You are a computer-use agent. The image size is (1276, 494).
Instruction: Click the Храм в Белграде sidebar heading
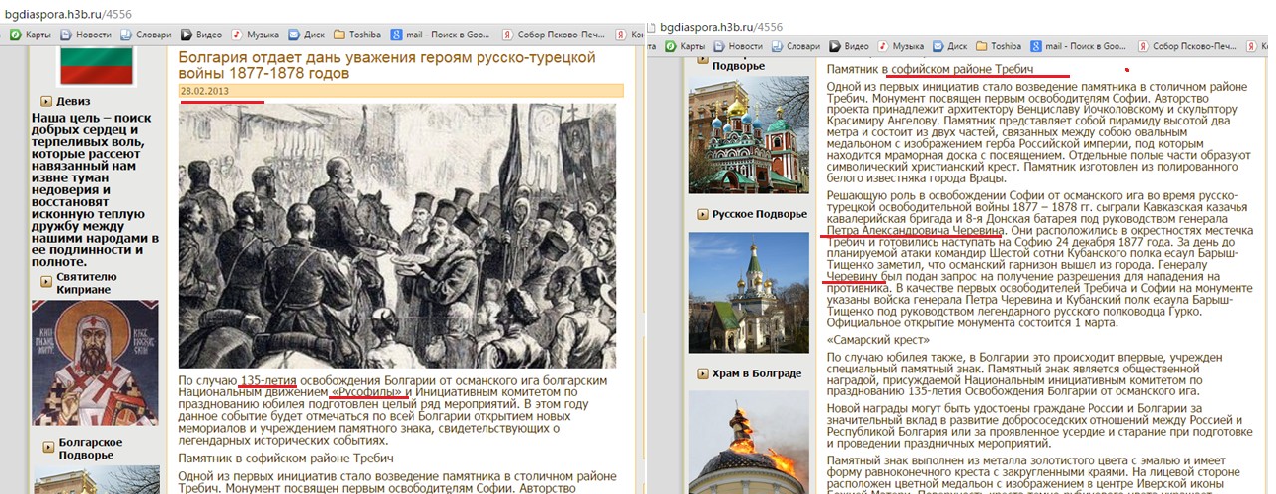(x=757, y=373)
